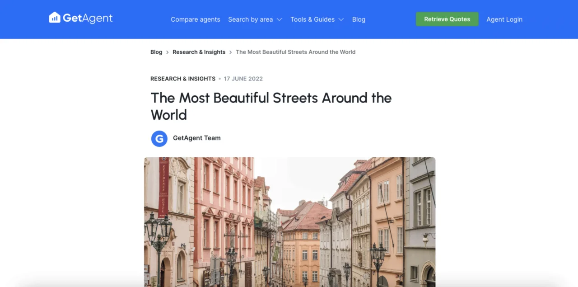Open the Agent Login link
The width and height of the screenshot is (578, 287).
(x=504, y=19)
